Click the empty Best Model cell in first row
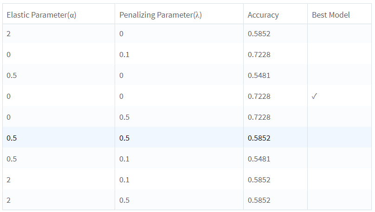 (339, 34)
